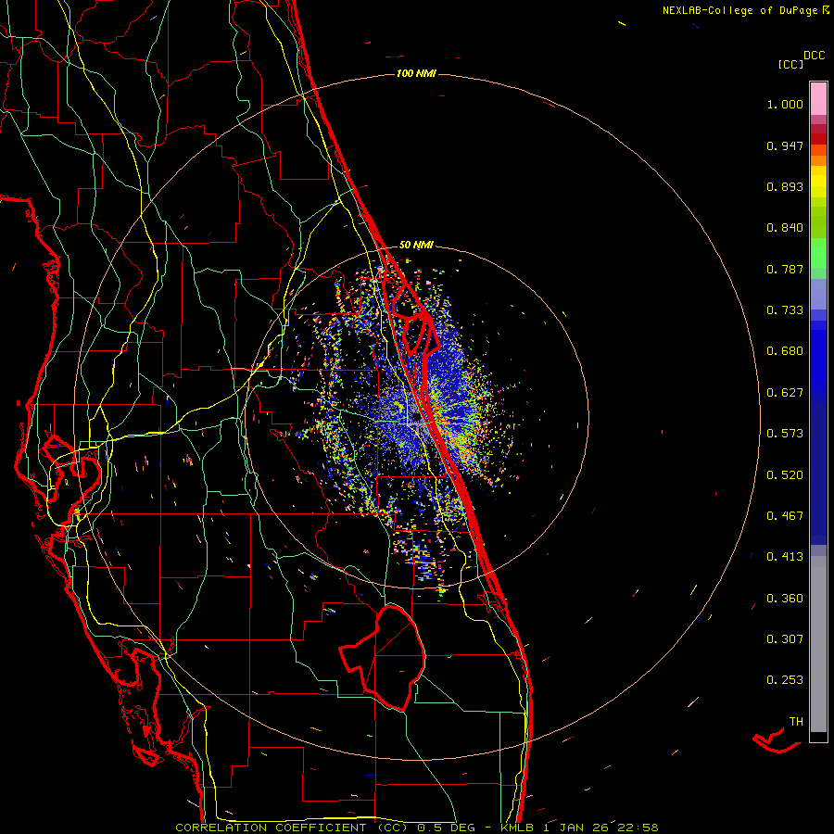Image resolution: width=834 pixels, height=834 pixels.
Task: Click the 0.360 legend value
Action: click(x=785, y=599)
